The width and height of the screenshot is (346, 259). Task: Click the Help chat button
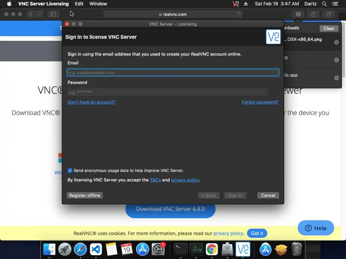pyautogui.click(x=316, y=228)
